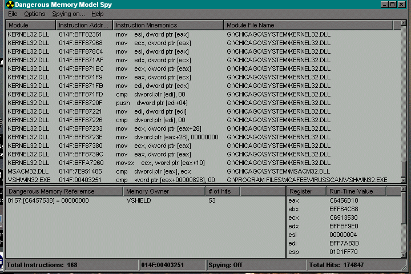Viewport: 411px width, 274px height.
Task: Maximize the Dangerous Memory Model Spy window
Action: pos(392,5)
